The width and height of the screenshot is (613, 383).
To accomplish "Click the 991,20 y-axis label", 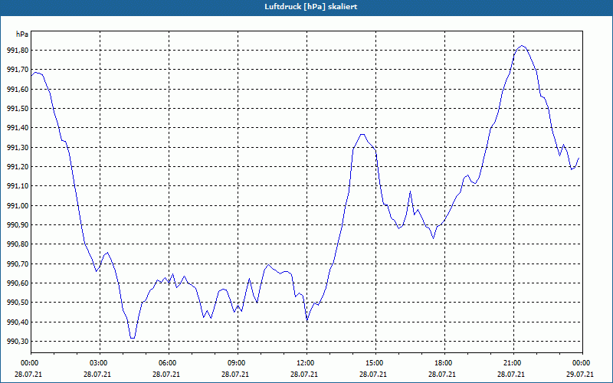I will click(x=18, y=166).
